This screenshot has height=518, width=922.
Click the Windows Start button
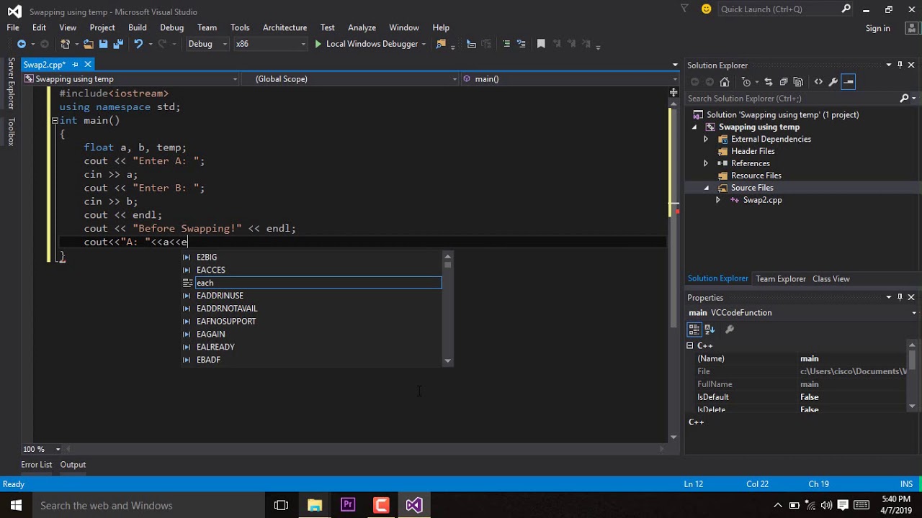pyautogui.click(x=16, y=505)
